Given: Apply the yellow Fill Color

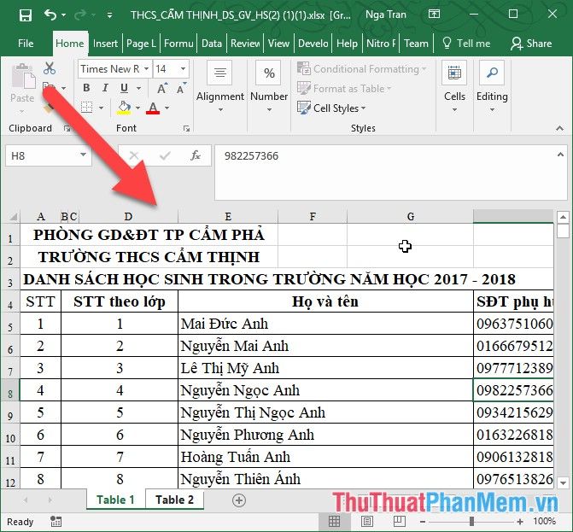Looking at the screenshot, I should 124,108.
